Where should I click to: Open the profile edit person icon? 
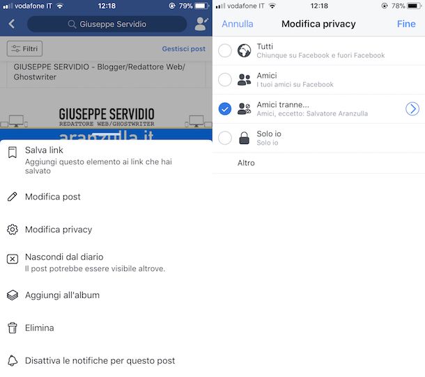click(201, 24)
